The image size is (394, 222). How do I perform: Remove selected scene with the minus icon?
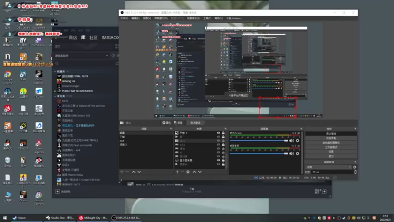pos(127,172)
